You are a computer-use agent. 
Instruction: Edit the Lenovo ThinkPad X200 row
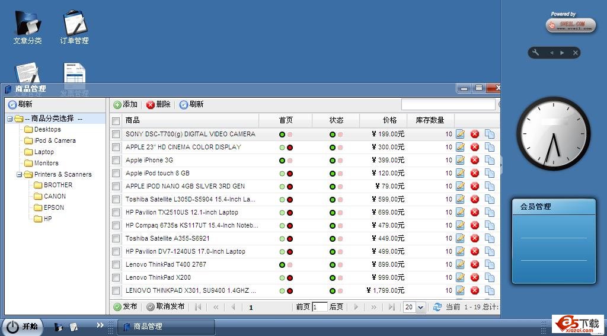pos(460,277)
